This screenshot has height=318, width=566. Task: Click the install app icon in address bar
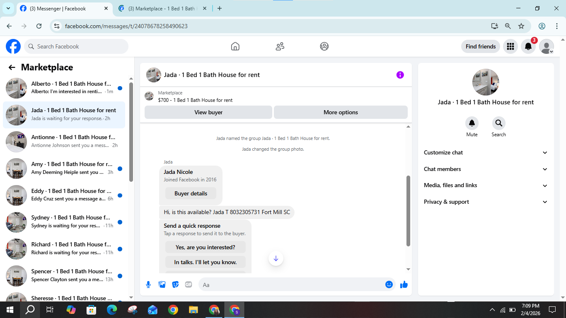pos(495,26)
